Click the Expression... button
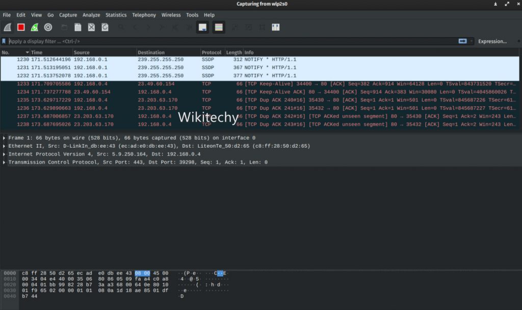The width and height of the screenshot is (522, 310). click(492, 41)
